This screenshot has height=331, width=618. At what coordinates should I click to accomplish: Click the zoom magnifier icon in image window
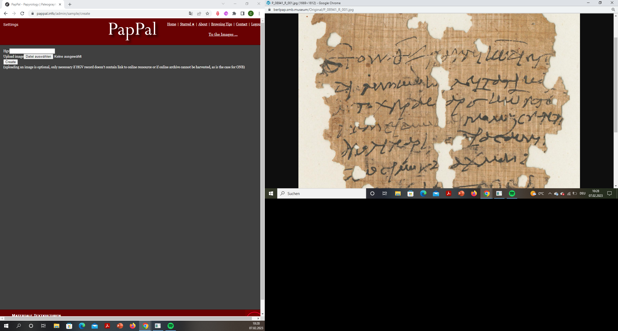pyautogui.click(x=613, y=10)
